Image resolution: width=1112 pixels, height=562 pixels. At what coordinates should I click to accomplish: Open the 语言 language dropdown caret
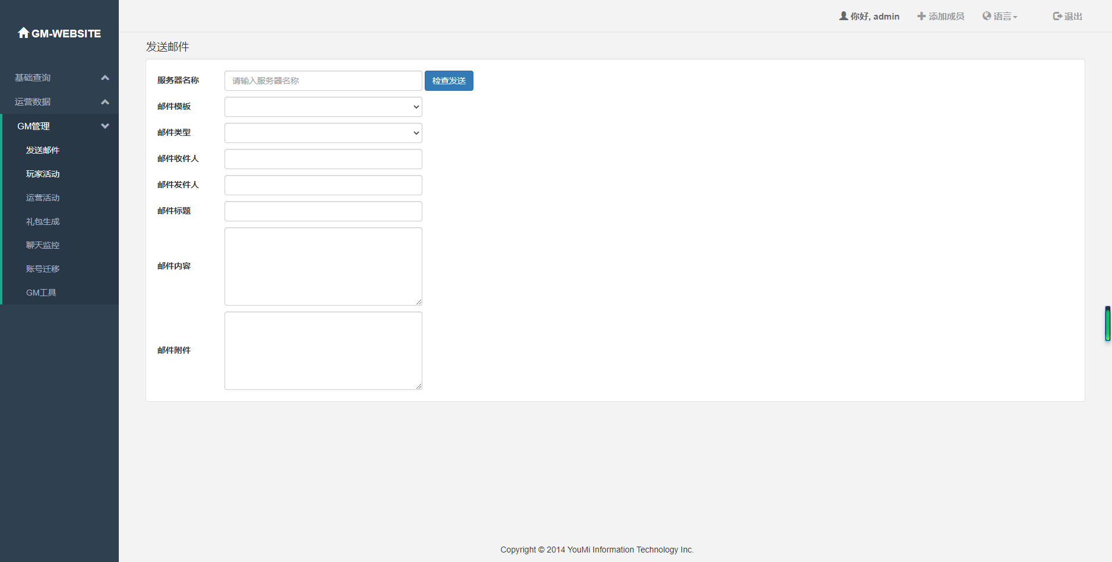[1015, 17]
